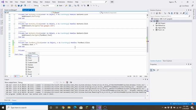Screen dimensions: 196x110
Task: Click the bookmark icon in the toolbar
Action: [x=88, y=5]
